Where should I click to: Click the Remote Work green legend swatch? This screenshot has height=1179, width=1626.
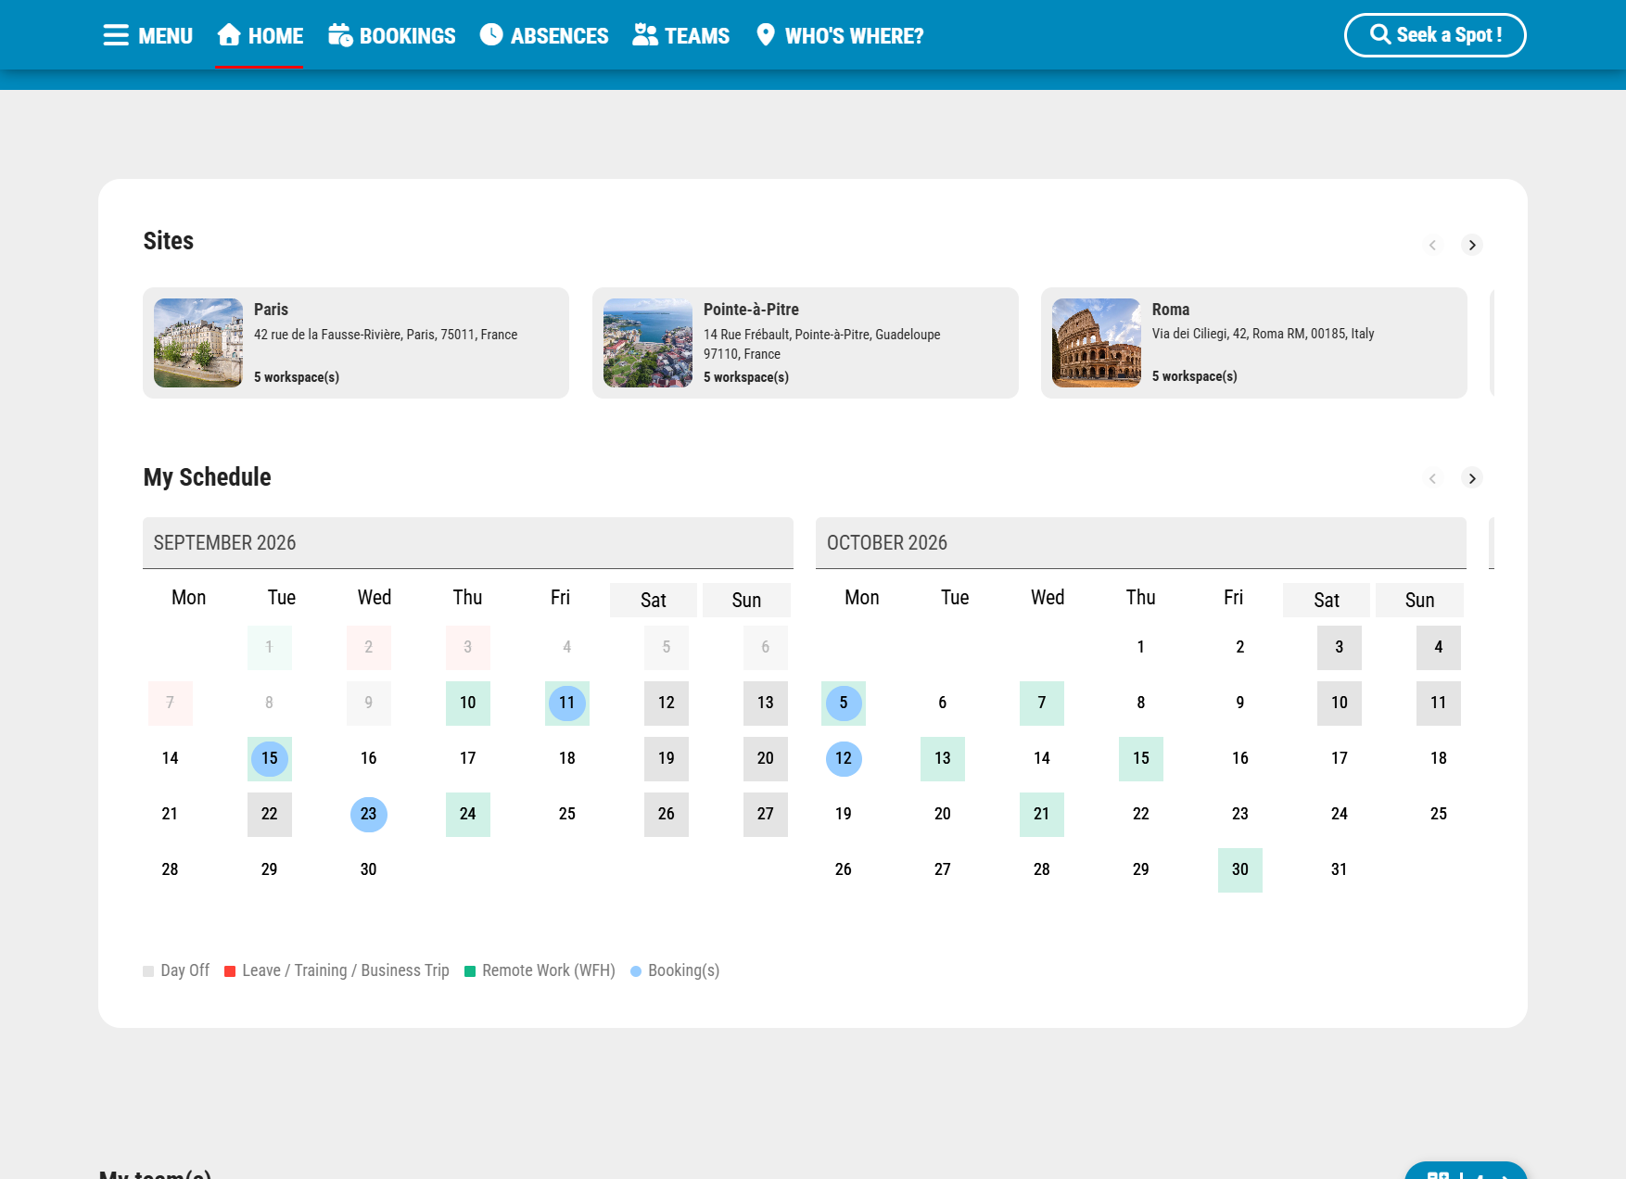[x=470, y=971]
